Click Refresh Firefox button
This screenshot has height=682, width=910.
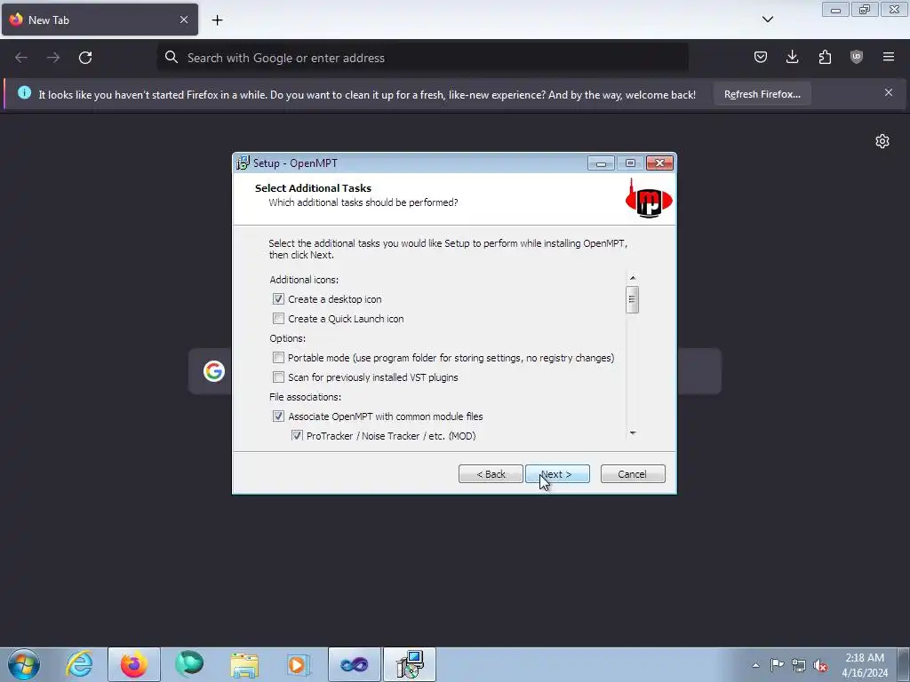click(x=762, y=94)
